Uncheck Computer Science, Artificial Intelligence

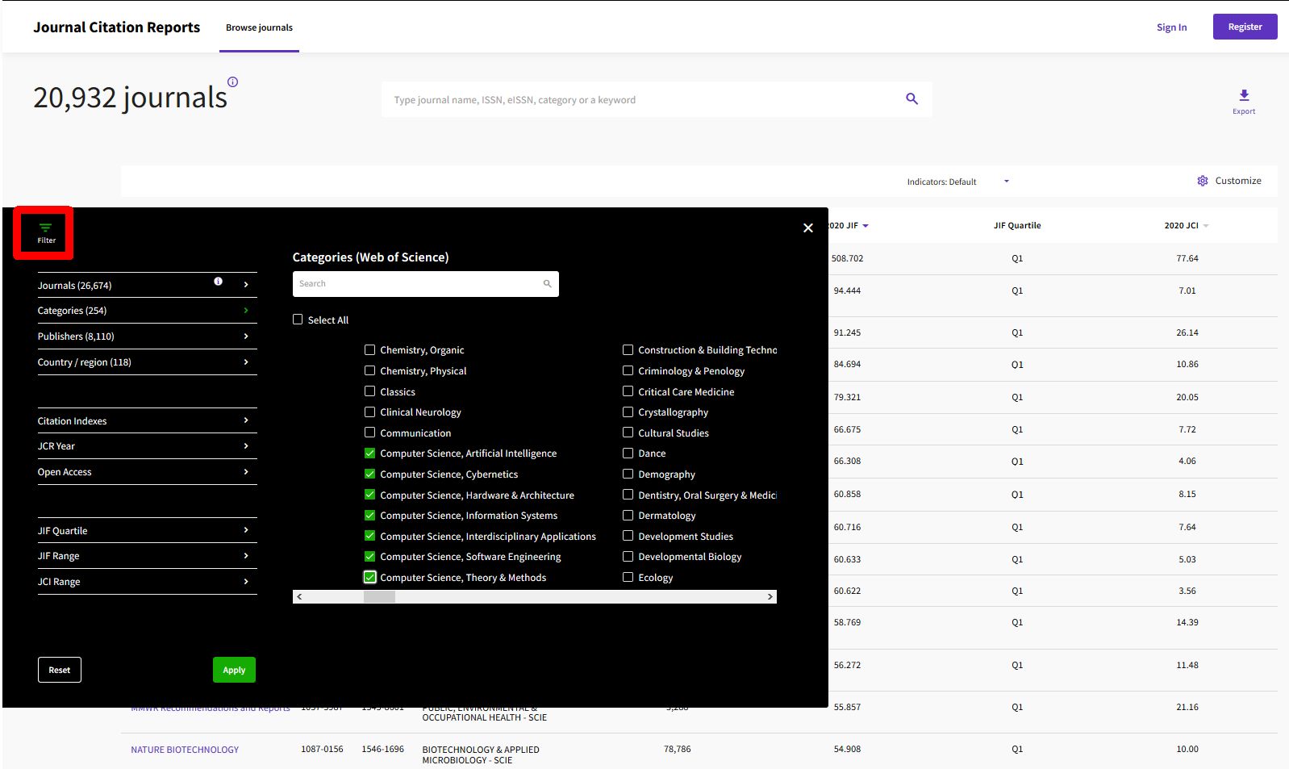[369, 453]
